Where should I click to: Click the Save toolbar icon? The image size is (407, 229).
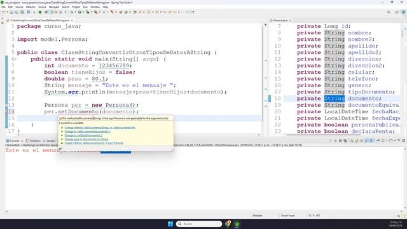(x=11, y=12)
